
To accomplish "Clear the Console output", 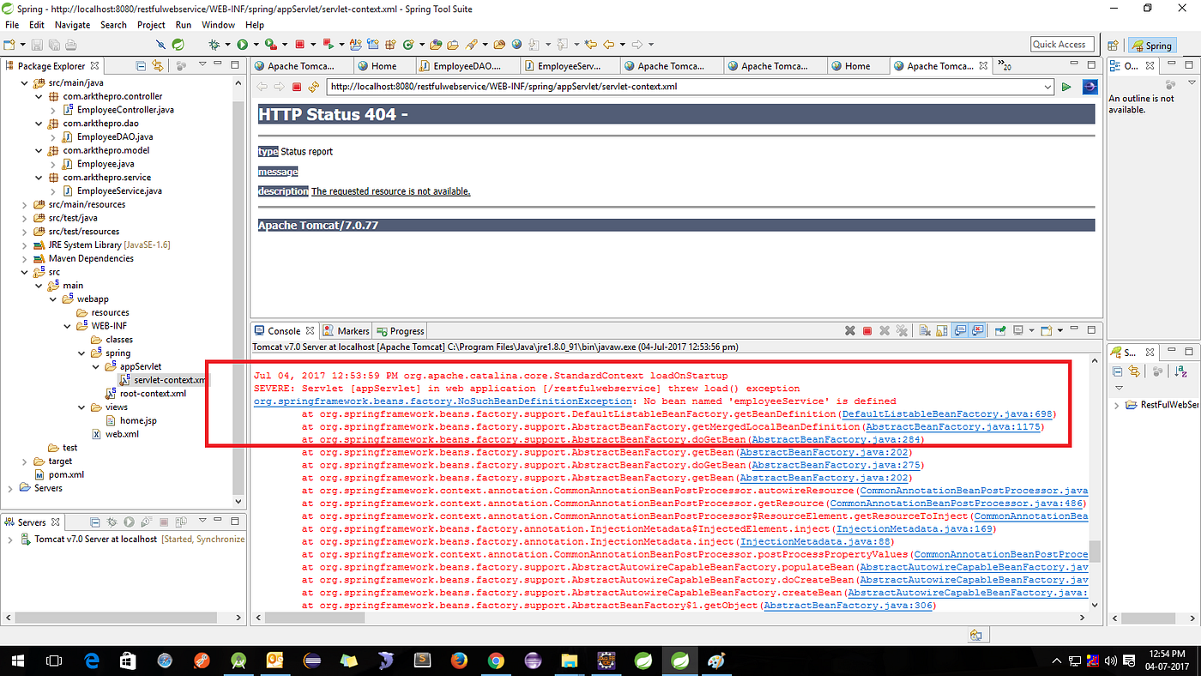I will (x=925, y=331).
